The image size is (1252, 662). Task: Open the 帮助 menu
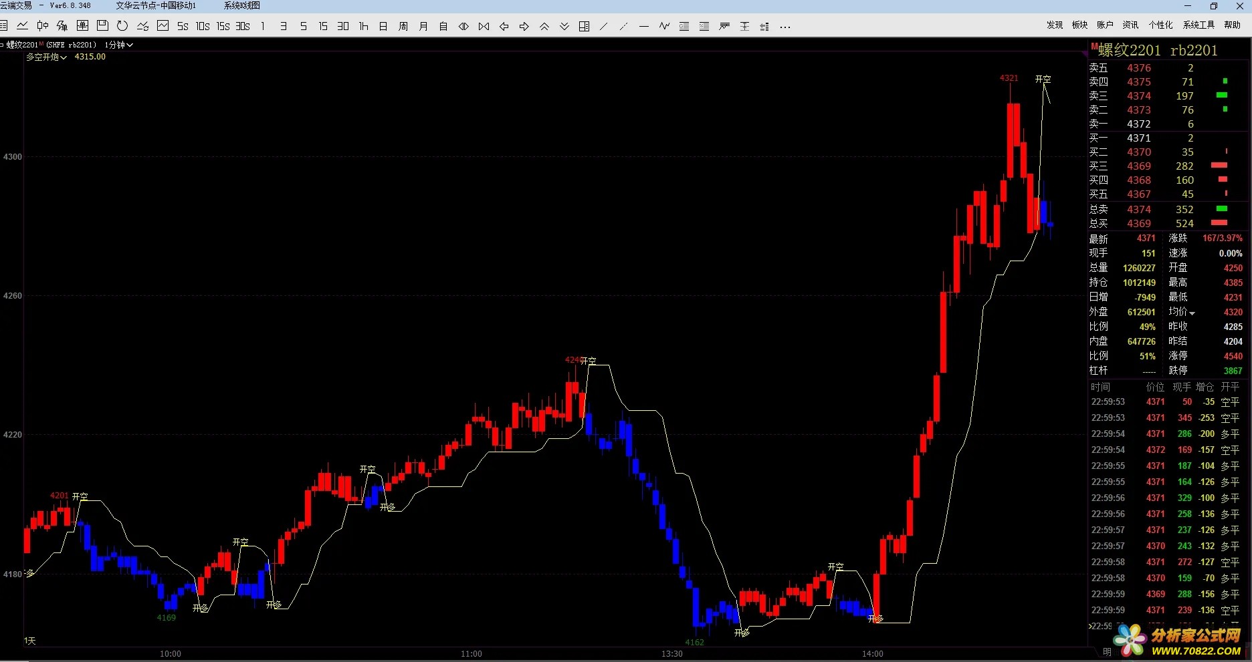(x=1232, y=25)
